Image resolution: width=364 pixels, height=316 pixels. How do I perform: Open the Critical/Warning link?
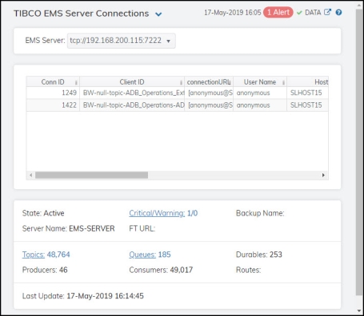coord(157,213)
